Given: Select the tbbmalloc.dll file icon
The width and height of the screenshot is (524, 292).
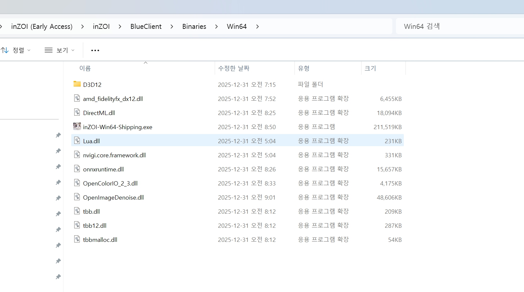Looking at the screenshot, I should 77,239.
